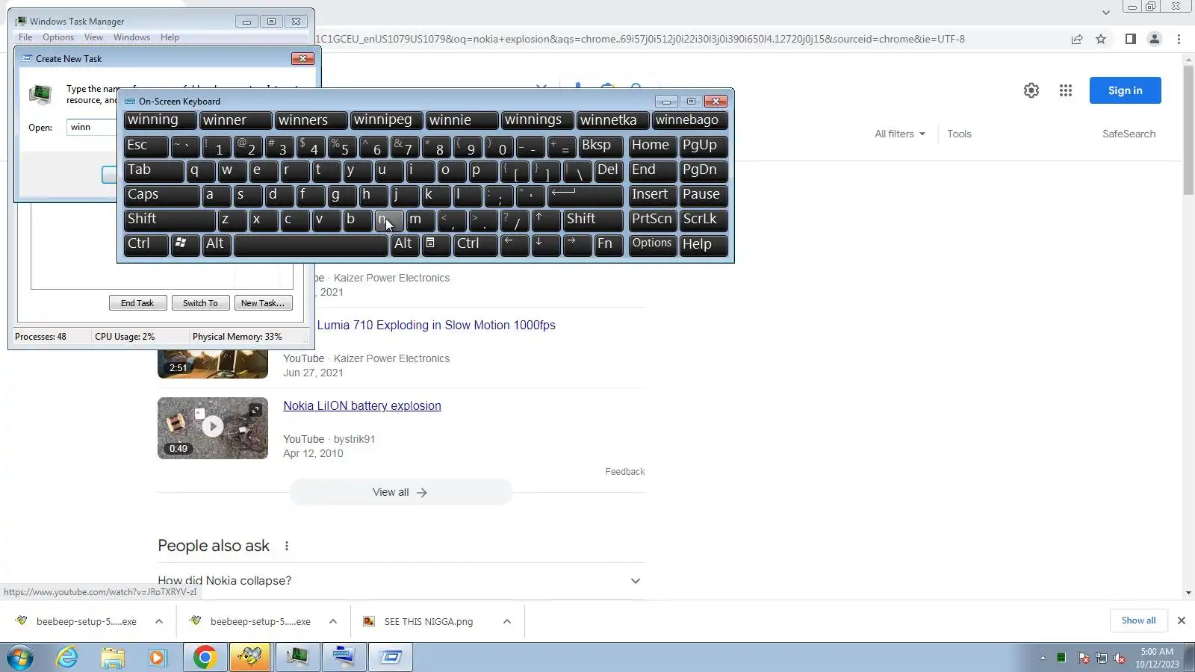The image size is (1195, 672).
Task: Open Options menu in Task Manager
Action: pyautogui.click(x=58, y=37)
